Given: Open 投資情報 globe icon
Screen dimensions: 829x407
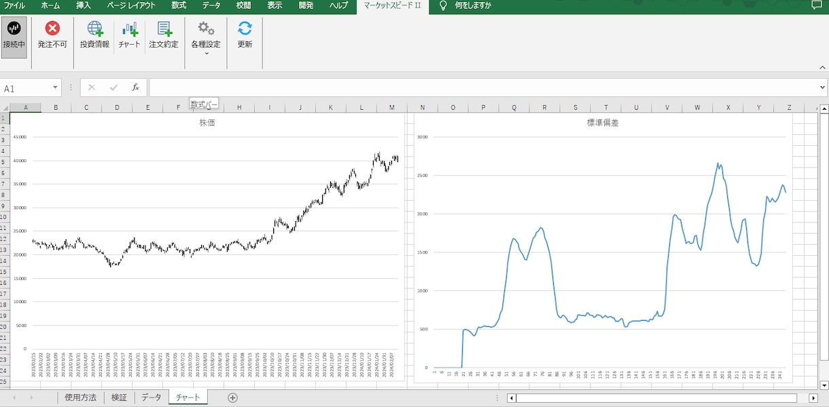Looking at the screenshot, I should [x=94, y=28].
